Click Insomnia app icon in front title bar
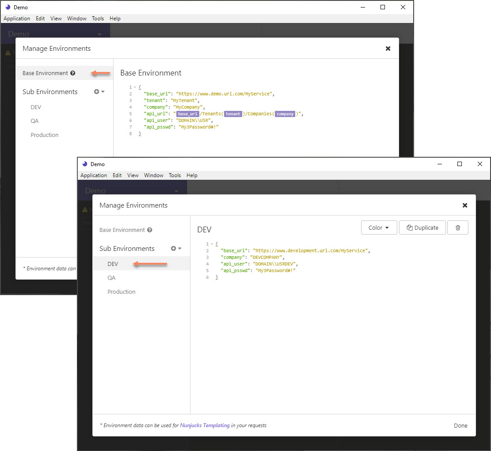 click(84, 164)
